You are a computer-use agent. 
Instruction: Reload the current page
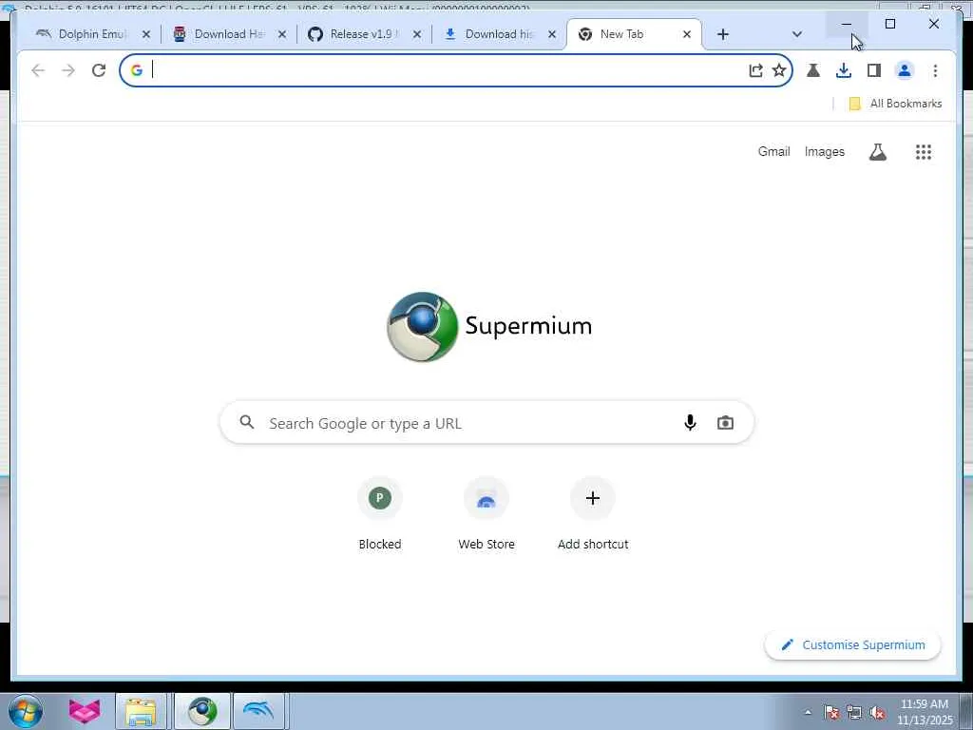click(99, 70)
